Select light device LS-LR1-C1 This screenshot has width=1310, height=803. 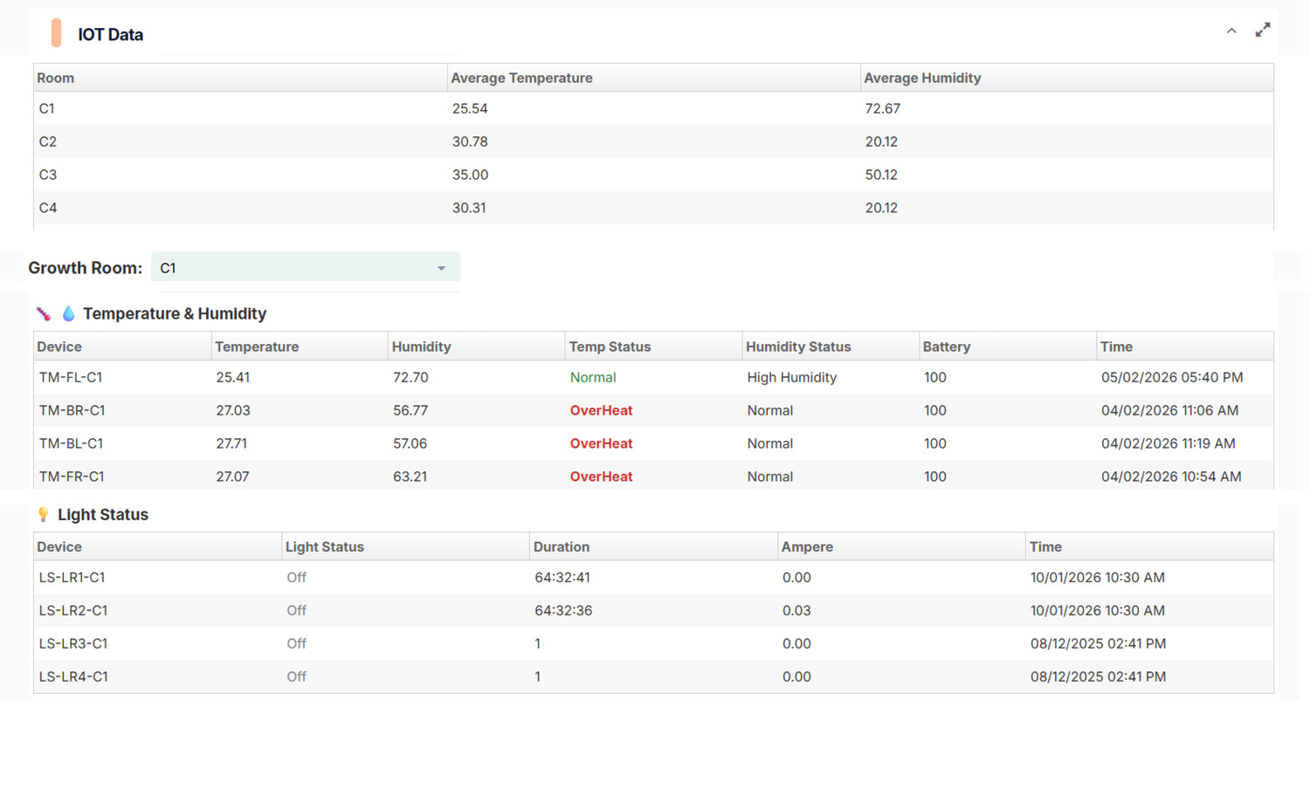point(72,577)
